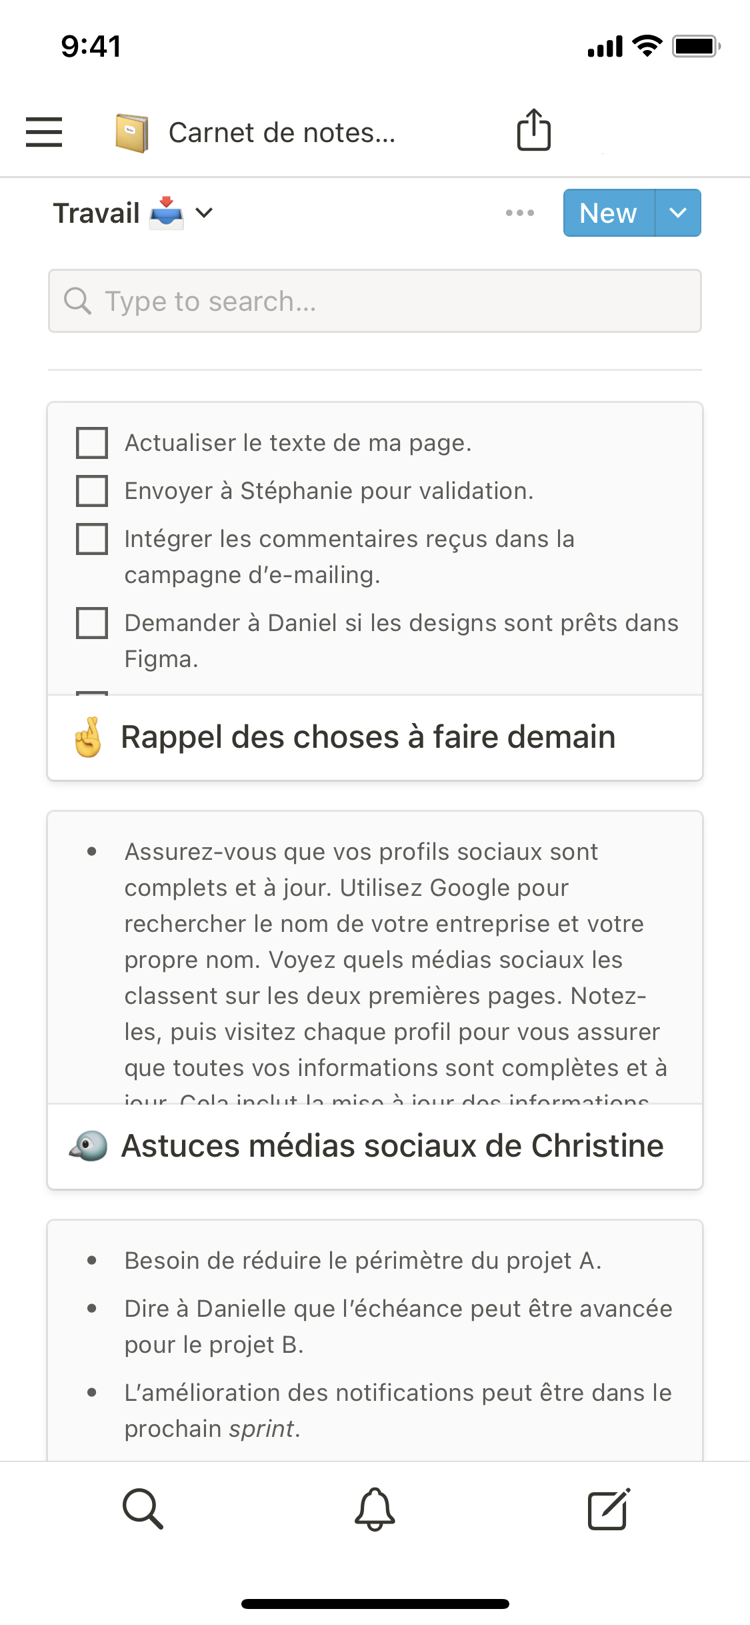The width and height of the screenshot is (750, 1625).
Task: Tap the share icon in header
Action: 533,130
